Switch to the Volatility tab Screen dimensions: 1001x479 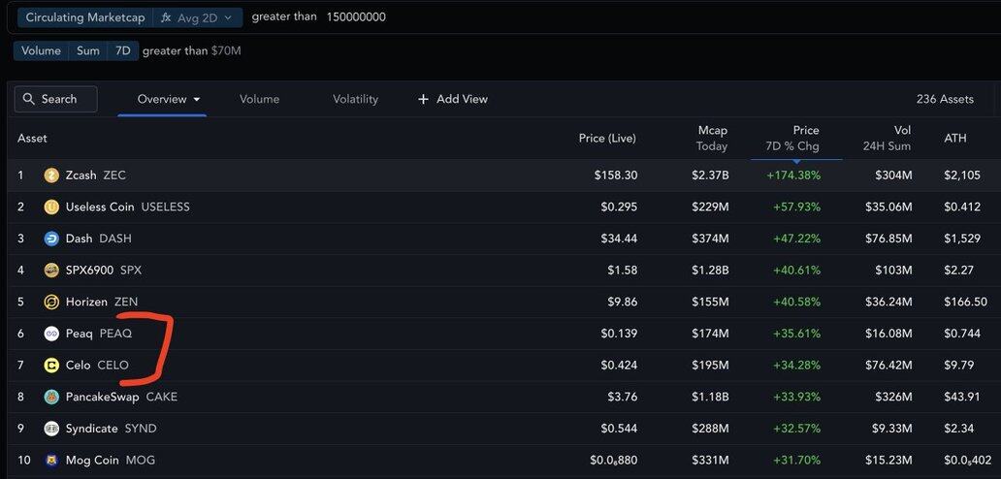click(355, 99)
